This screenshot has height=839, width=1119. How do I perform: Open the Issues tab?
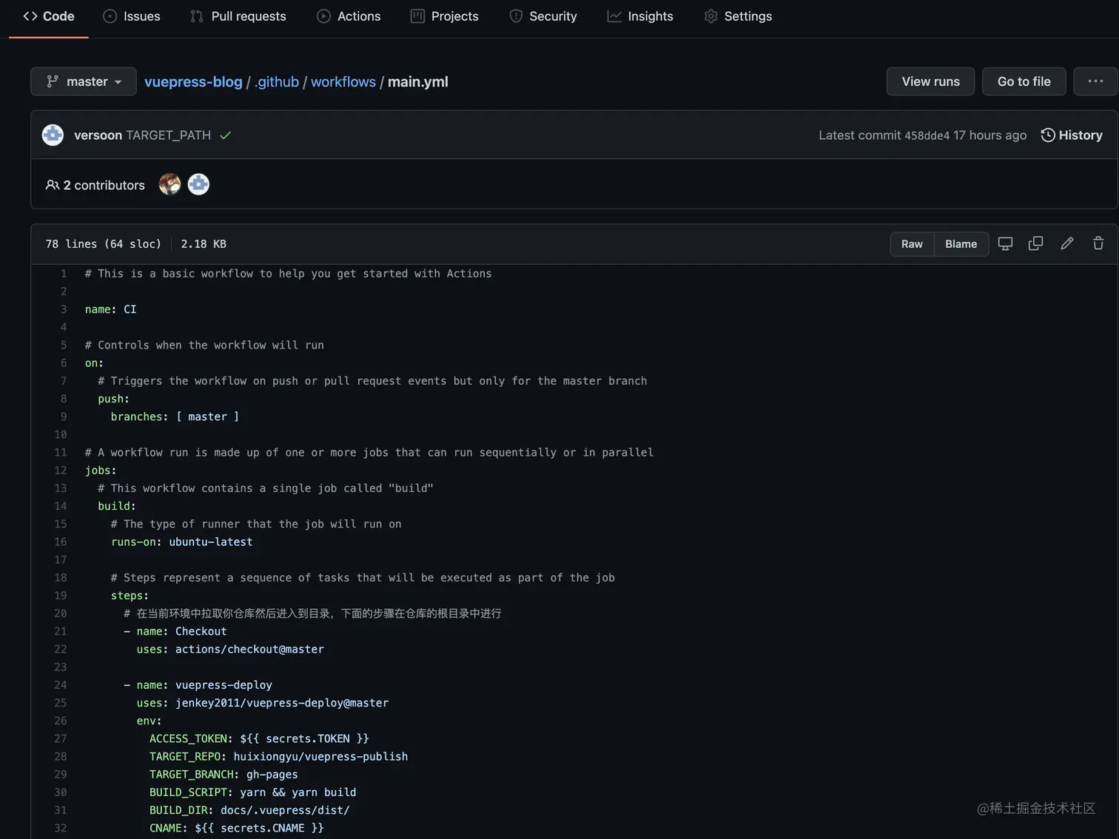coord(132,16)
